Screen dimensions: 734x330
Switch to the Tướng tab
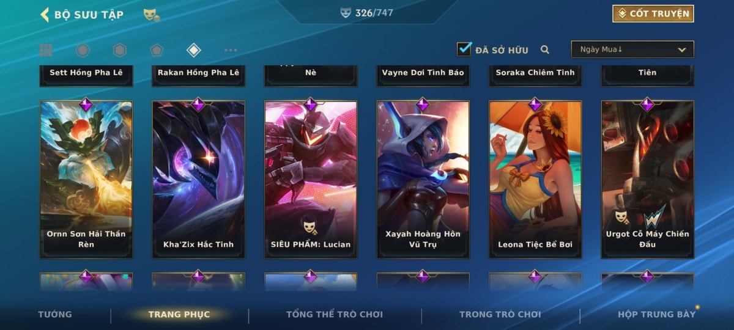tap(55, 314)
